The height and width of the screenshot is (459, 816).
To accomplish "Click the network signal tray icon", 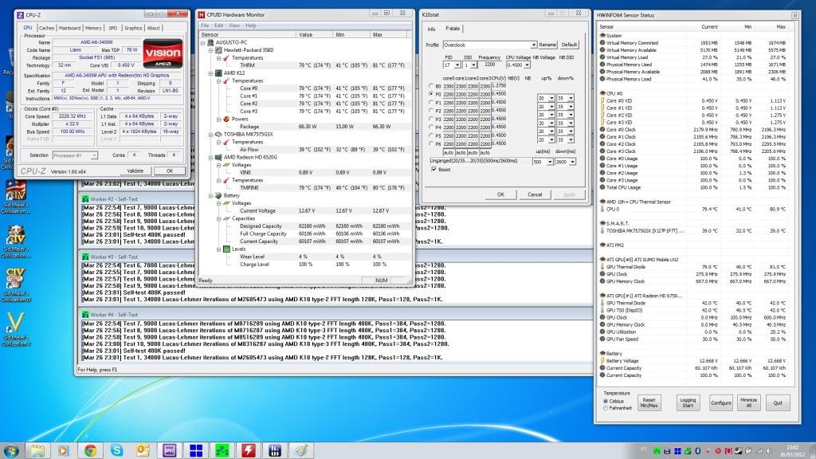I will 759,451.
